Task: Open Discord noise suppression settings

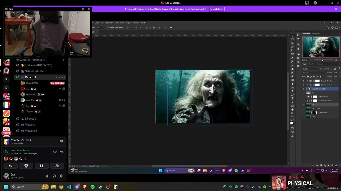Action: point(55,152)
